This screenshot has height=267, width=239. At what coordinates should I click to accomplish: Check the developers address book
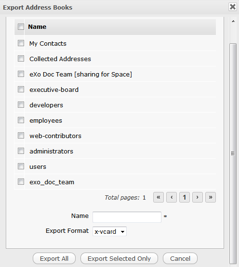point(21,105)
